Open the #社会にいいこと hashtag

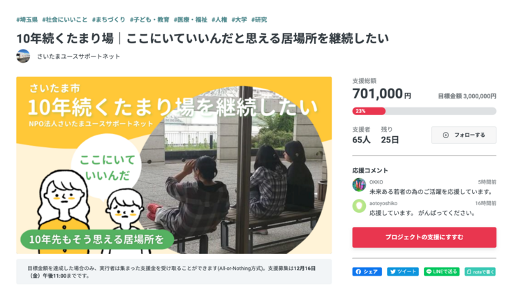point(64,20)
